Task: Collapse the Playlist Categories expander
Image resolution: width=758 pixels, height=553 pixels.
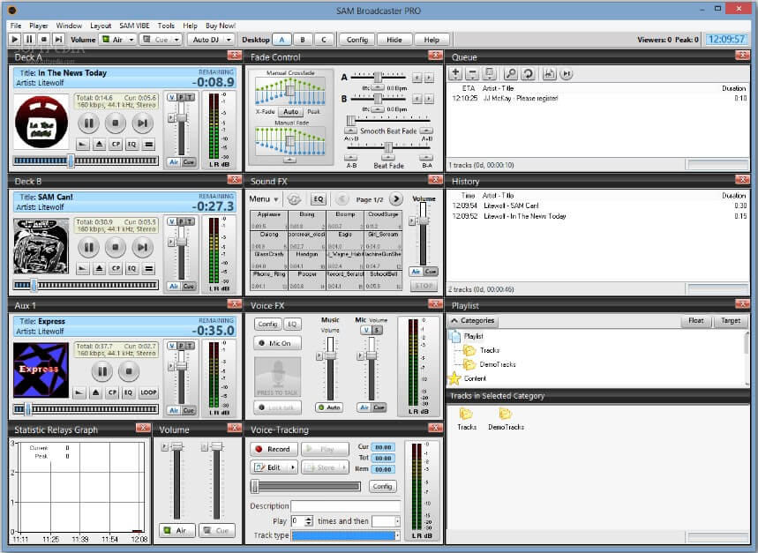Action: pyautogui.click(x=472, y=321)
